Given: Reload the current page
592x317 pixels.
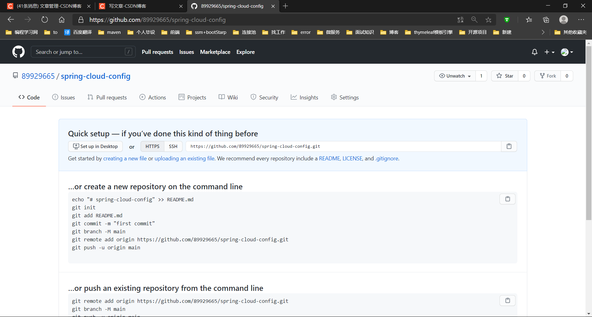Looking at the screenshot, I should [x=45, y=20].
